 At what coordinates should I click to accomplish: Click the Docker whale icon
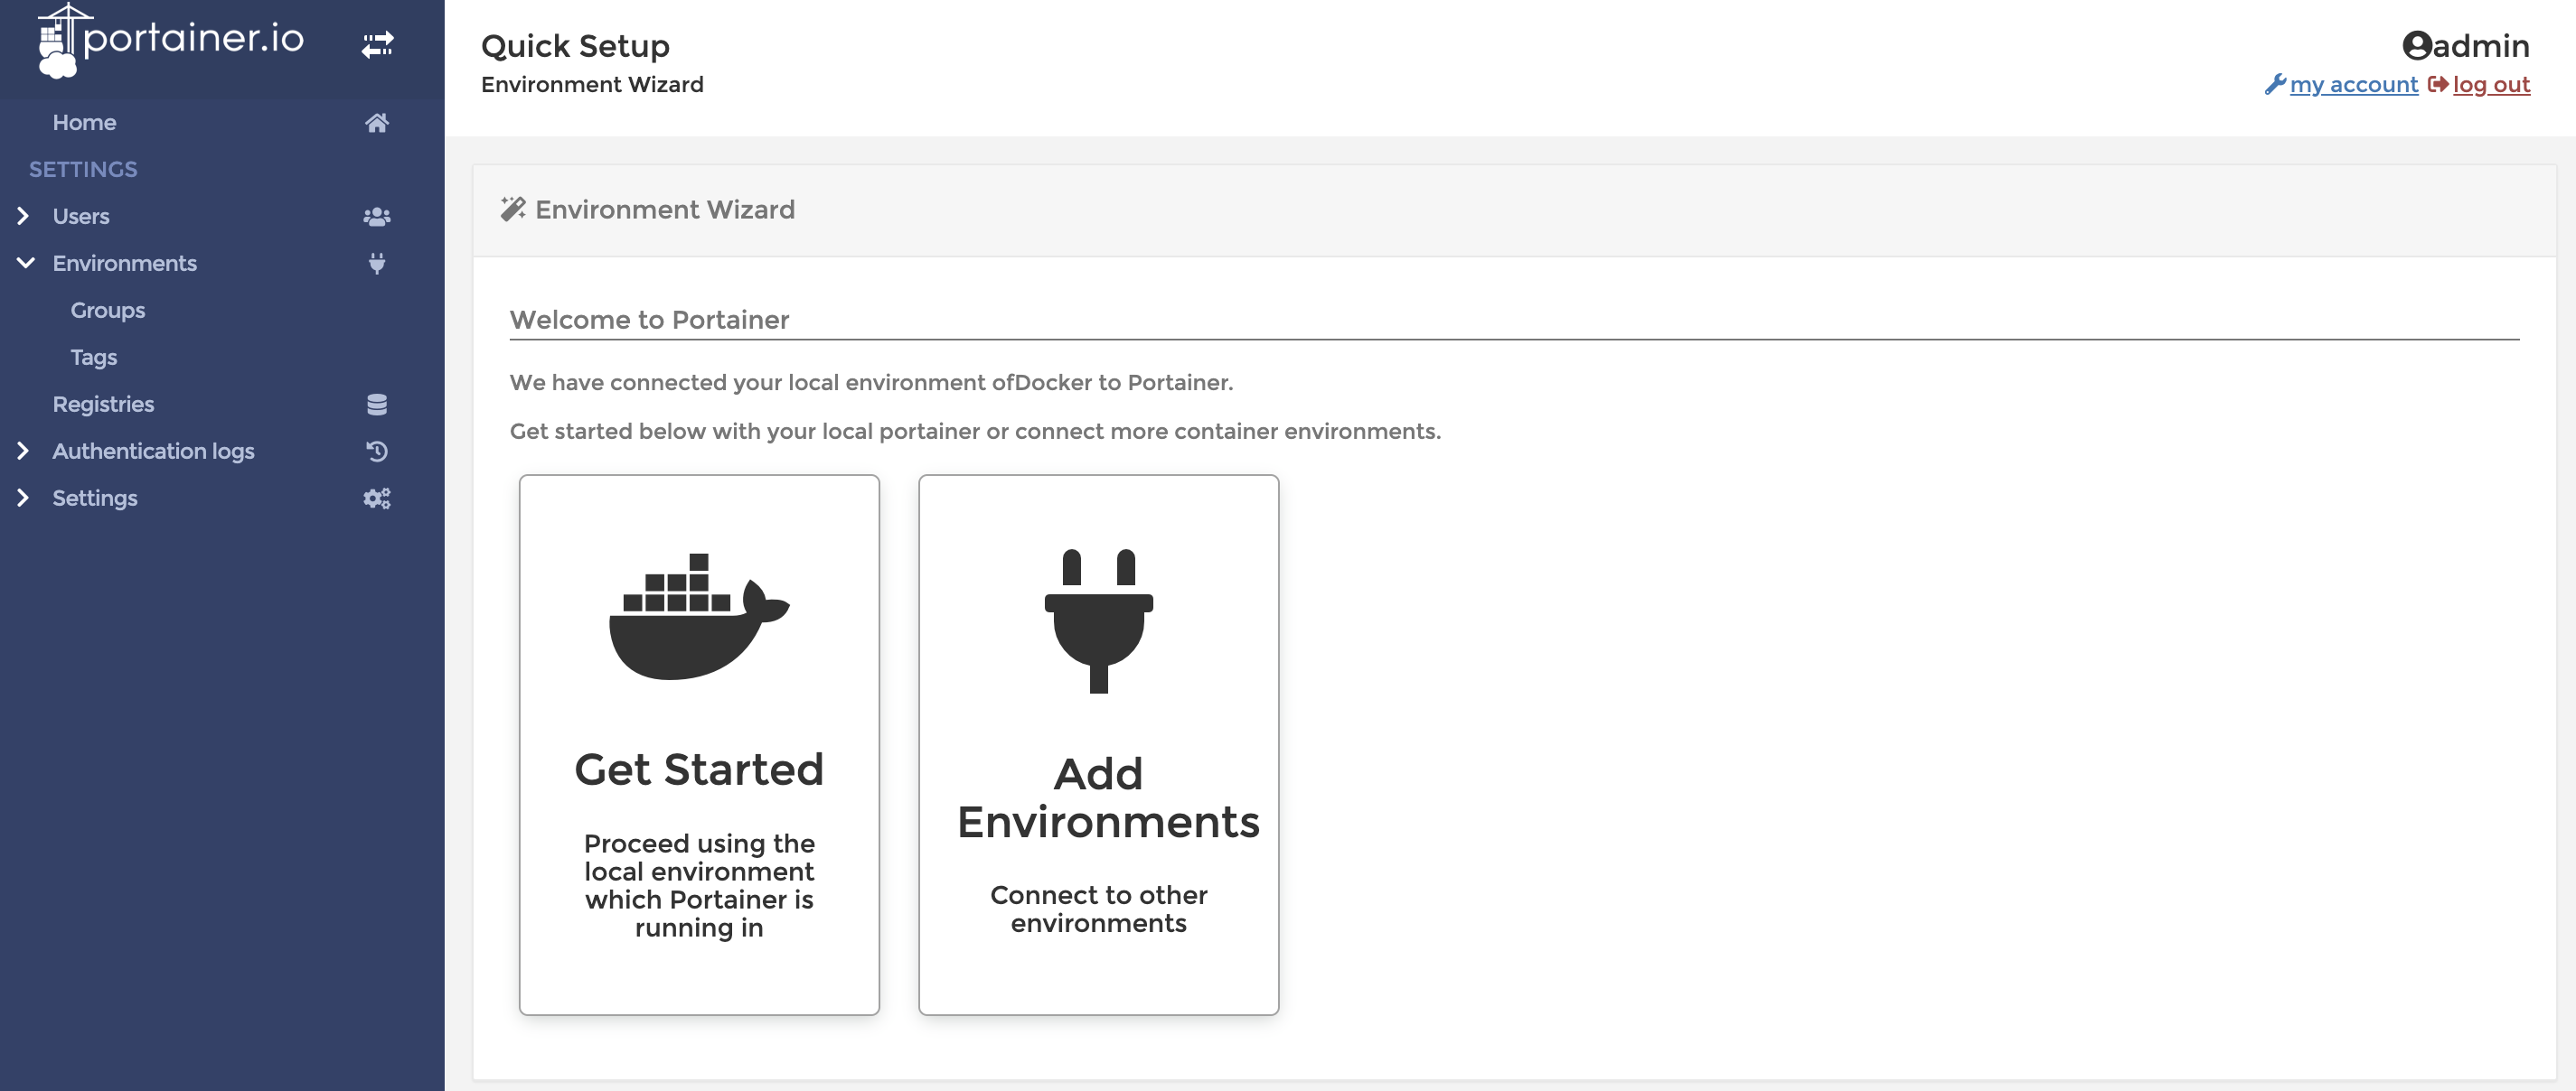click(699, 617)
